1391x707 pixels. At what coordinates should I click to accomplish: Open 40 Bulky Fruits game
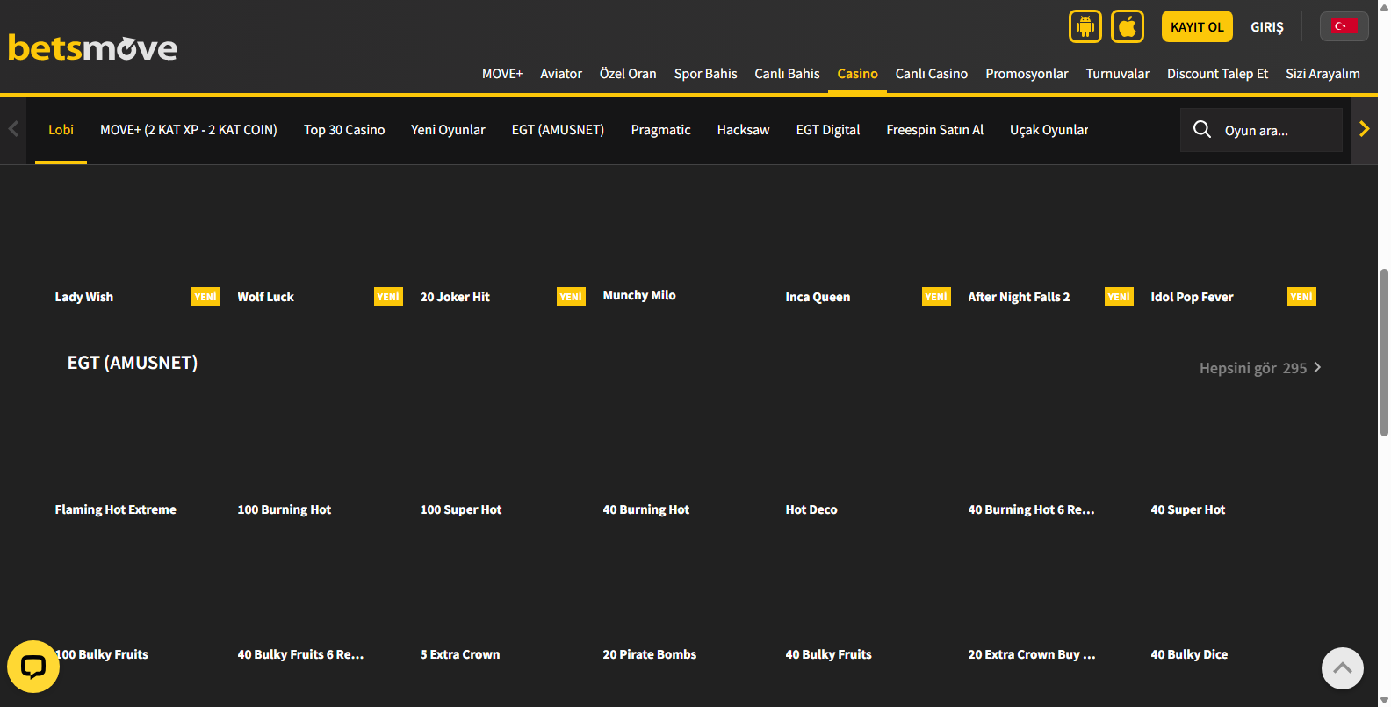pyautogui.click(x=829, y=654)
